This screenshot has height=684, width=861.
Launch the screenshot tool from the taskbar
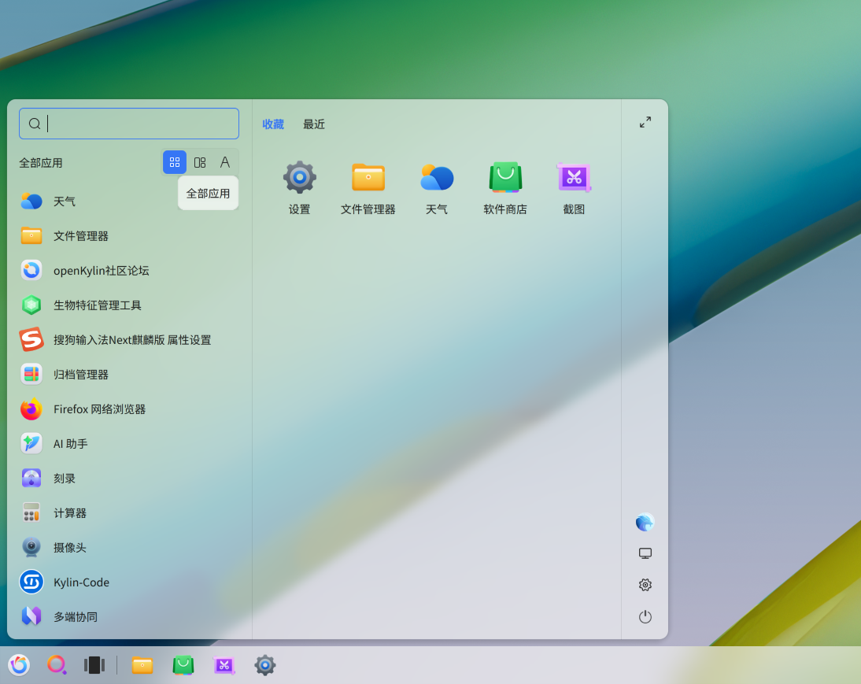(x=224, y=665)
